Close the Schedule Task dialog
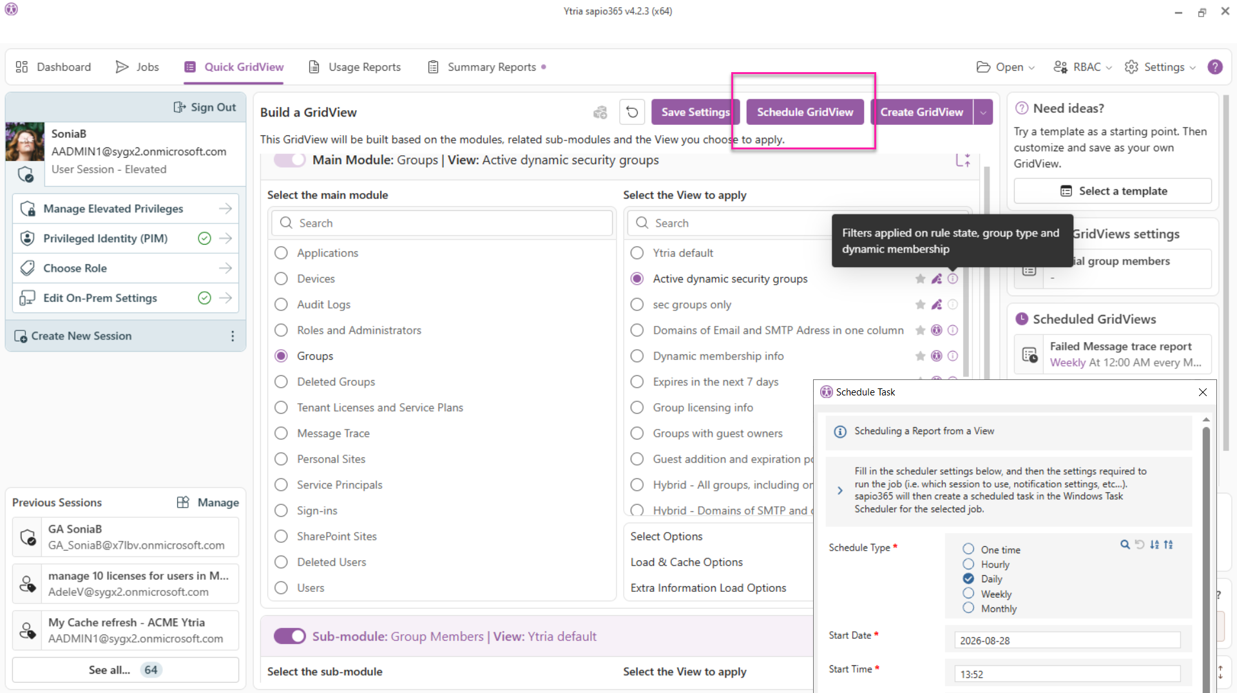Viewport: 1237px width, 693px height. [1202, 392]
